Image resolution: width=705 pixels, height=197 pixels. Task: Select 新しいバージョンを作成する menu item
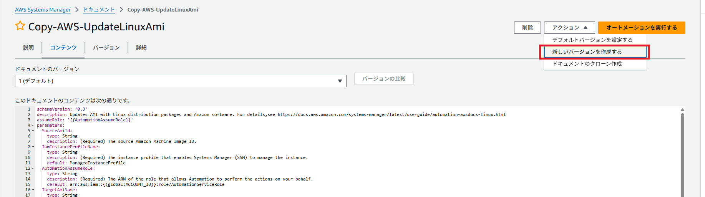(x=595, y=52)
